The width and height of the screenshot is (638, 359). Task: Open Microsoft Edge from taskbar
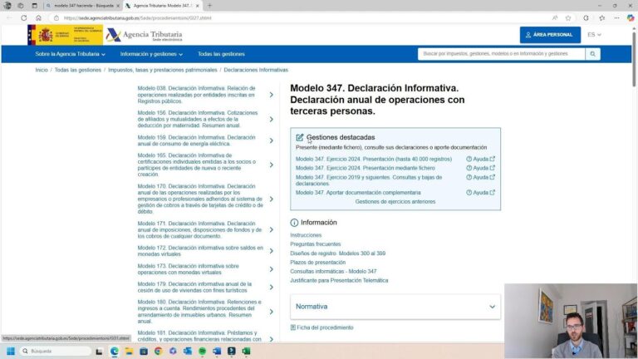point(115,351)
